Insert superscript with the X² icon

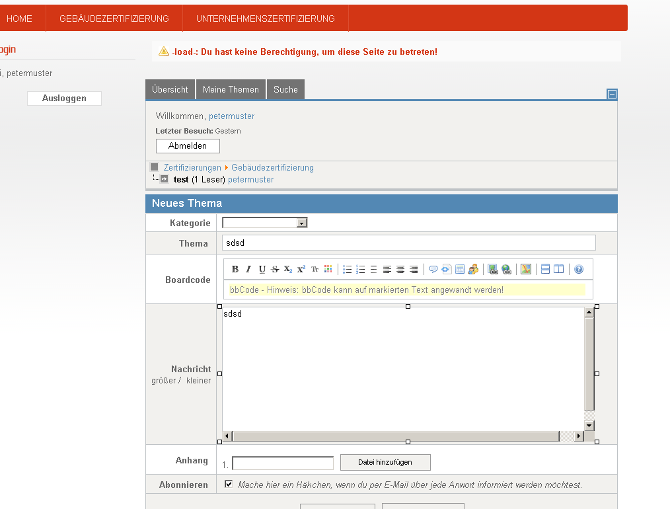coord(301,269)
